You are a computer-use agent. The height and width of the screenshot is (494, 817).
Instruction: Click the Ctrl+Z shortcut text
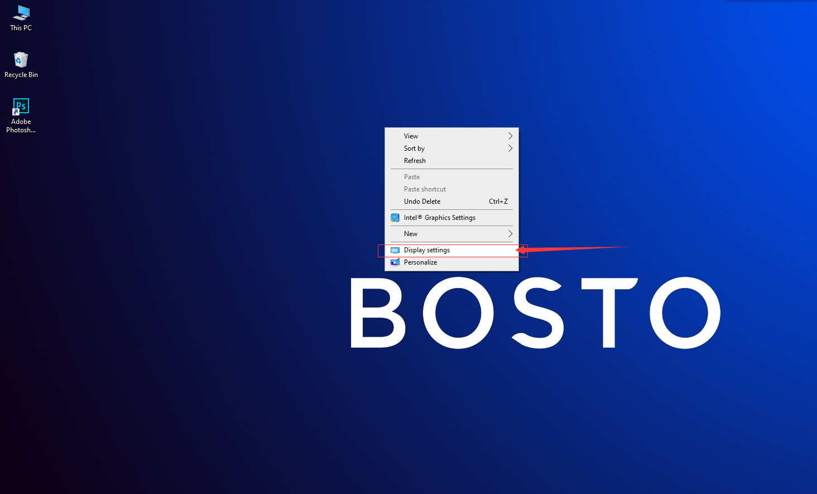498,202
